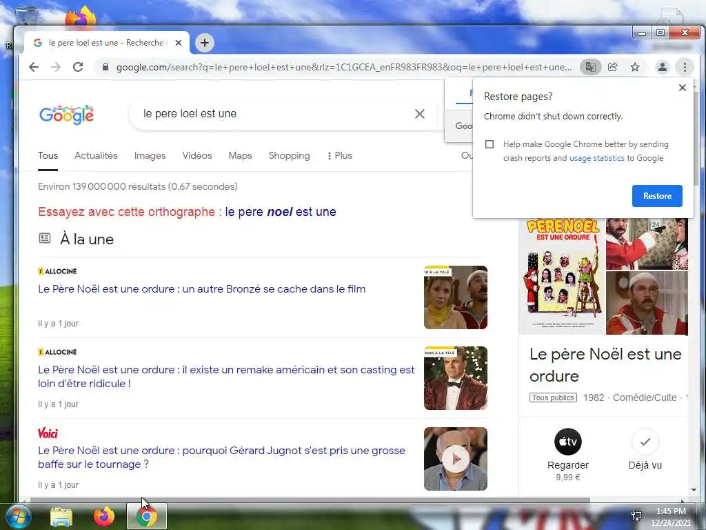This screenshot has height=530, width=706.
Task: Click the Chrome taskbar icon
Action: tap(146, 516)
